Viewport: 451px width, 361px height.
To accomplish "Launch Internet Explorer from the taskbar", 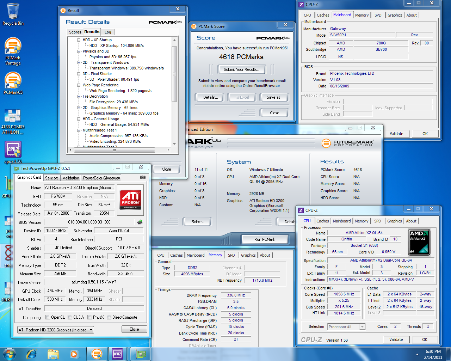I will [x=31, y=354].
